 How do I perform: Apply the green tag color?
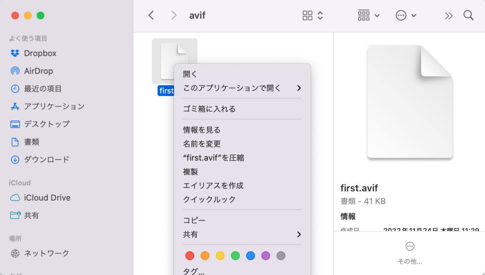point(235,256)
